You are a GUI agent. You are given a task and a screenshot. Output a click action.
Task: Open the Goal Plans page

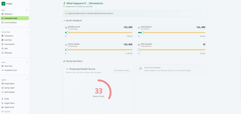[x=15, y=40]
